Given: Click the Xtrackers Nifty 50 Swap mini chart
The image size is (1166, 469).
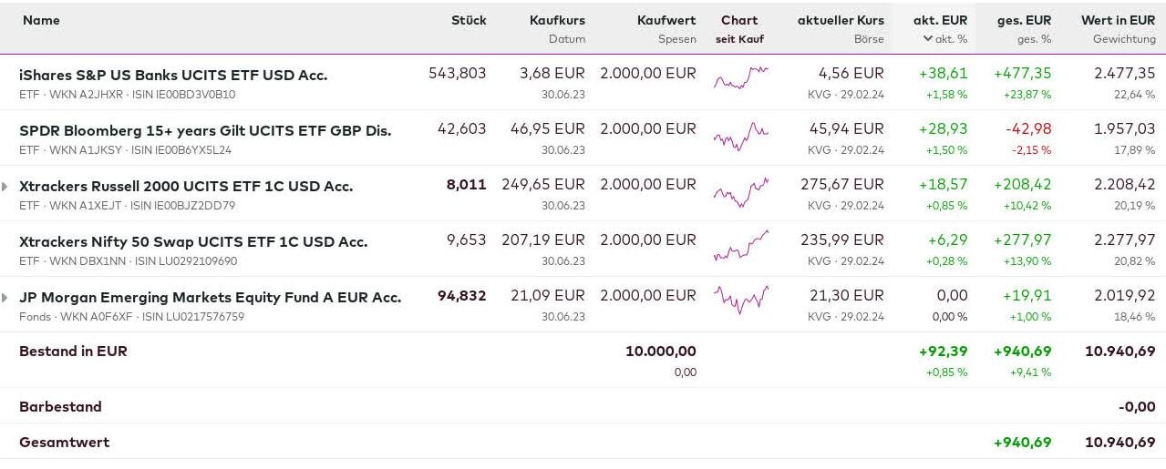Looking at the screenshot, I should [x=740, y=247].
